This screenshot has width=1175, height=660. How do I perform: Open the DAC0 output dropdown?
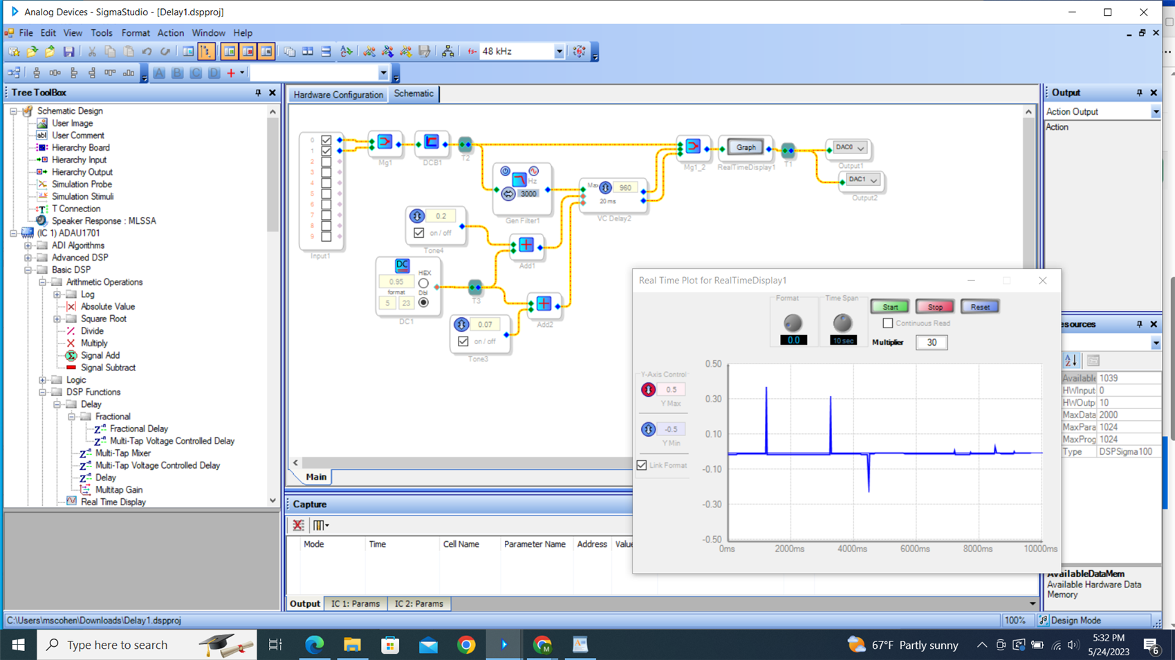coord(861,148)
